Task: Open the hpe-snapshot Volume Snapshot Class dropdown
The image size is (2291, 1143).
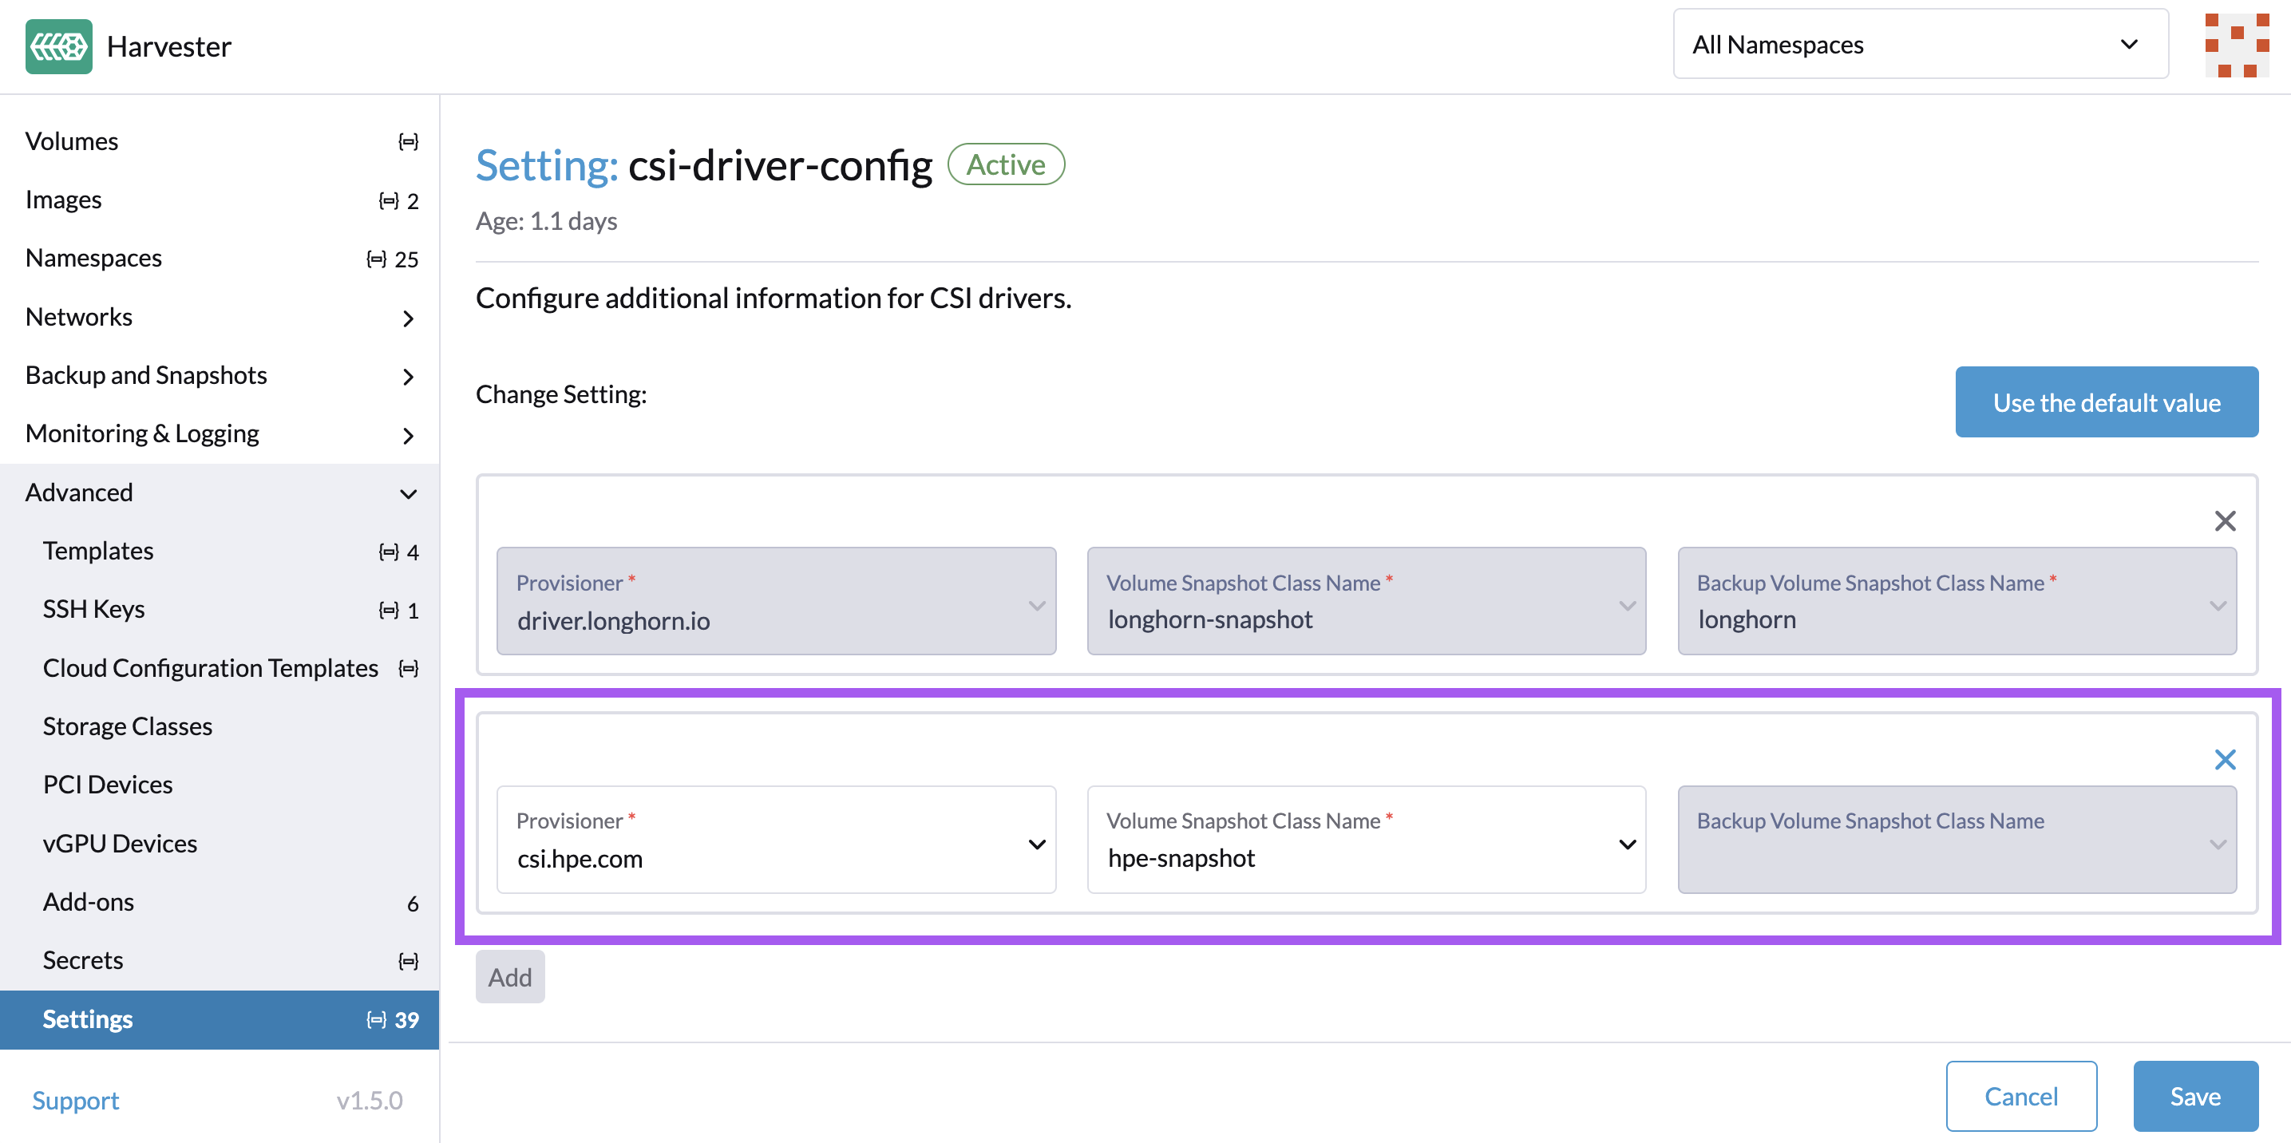Action: pos(1366,839)
